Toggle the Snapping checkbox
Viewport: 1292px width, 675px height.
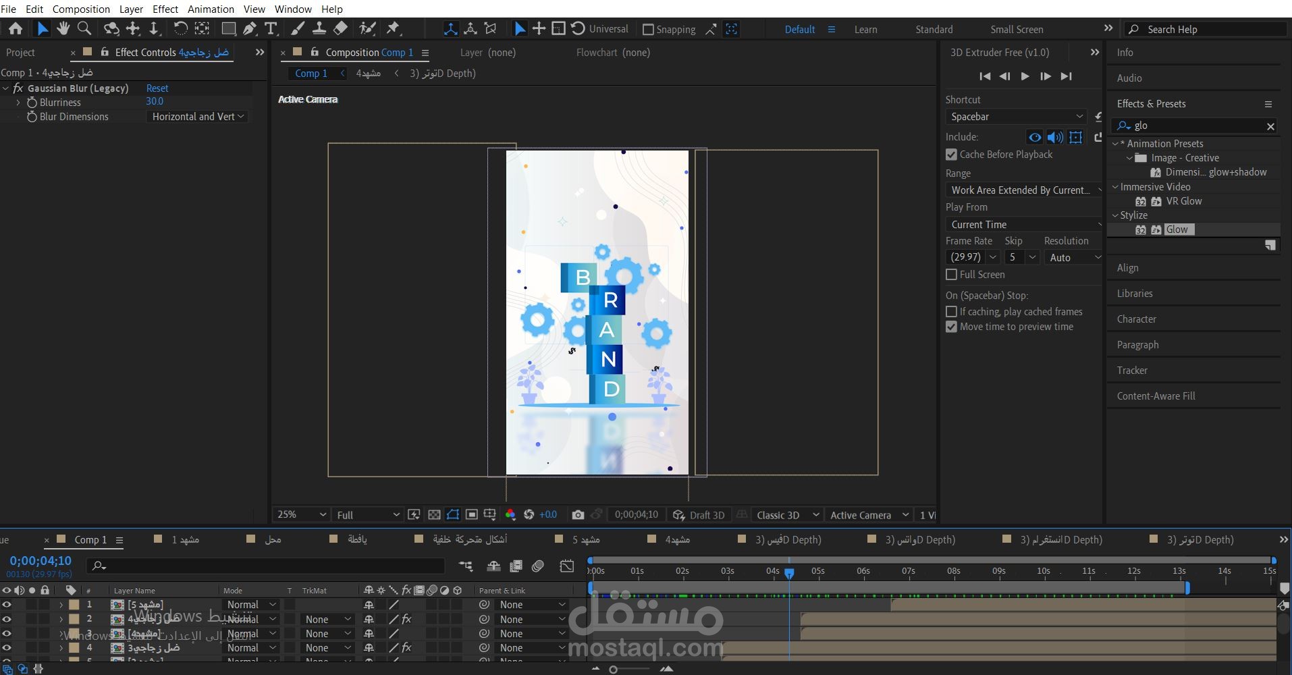[648, 30]
